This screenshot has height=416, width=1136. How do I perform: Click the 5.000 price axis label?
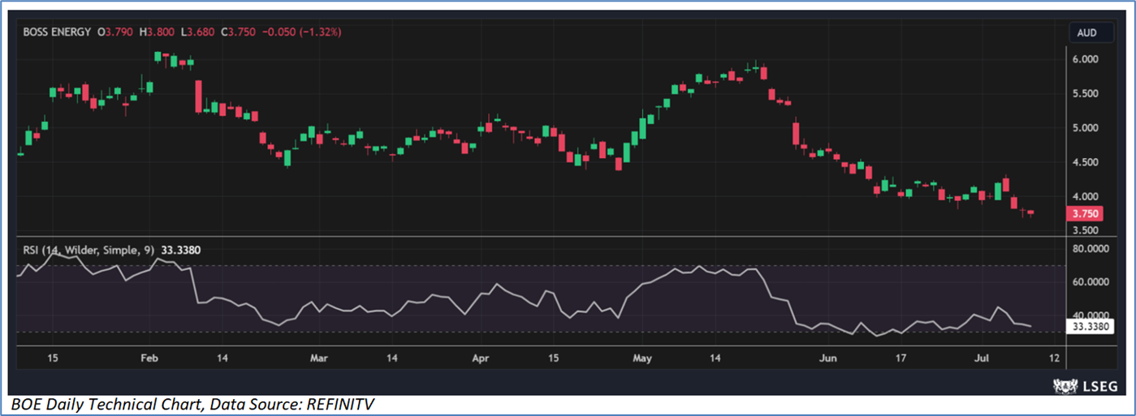pyautogui.click(x=1086, y=128)
